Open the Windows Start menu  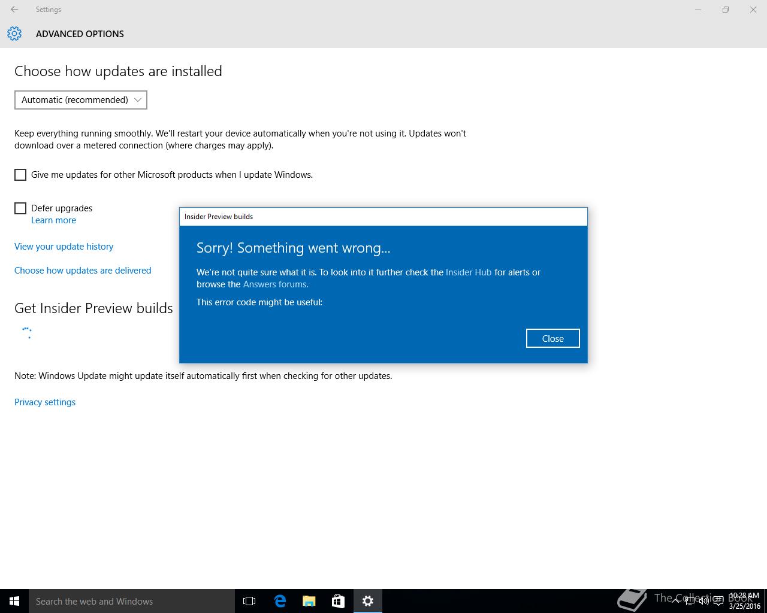tap(14, 601)
